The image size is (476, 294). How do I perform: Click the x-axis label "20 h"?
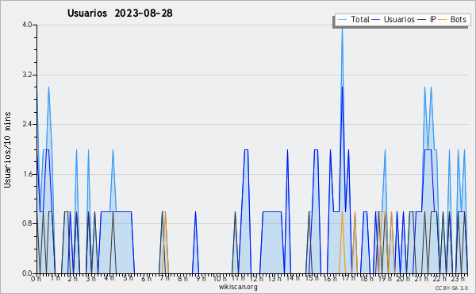point(403,279)
